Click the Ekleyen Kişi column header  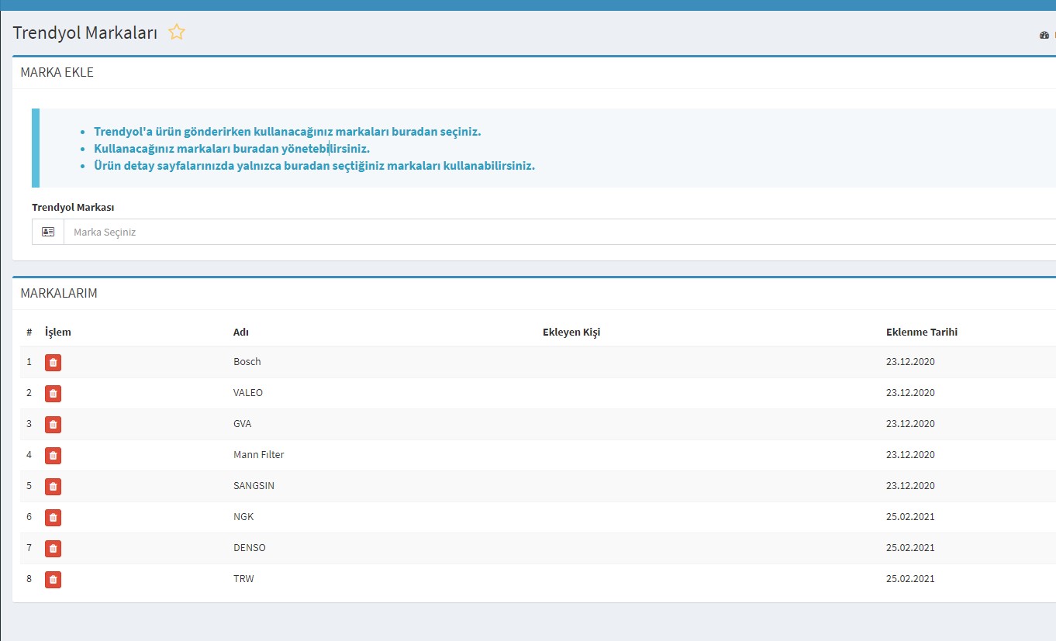tap(571, 332)
